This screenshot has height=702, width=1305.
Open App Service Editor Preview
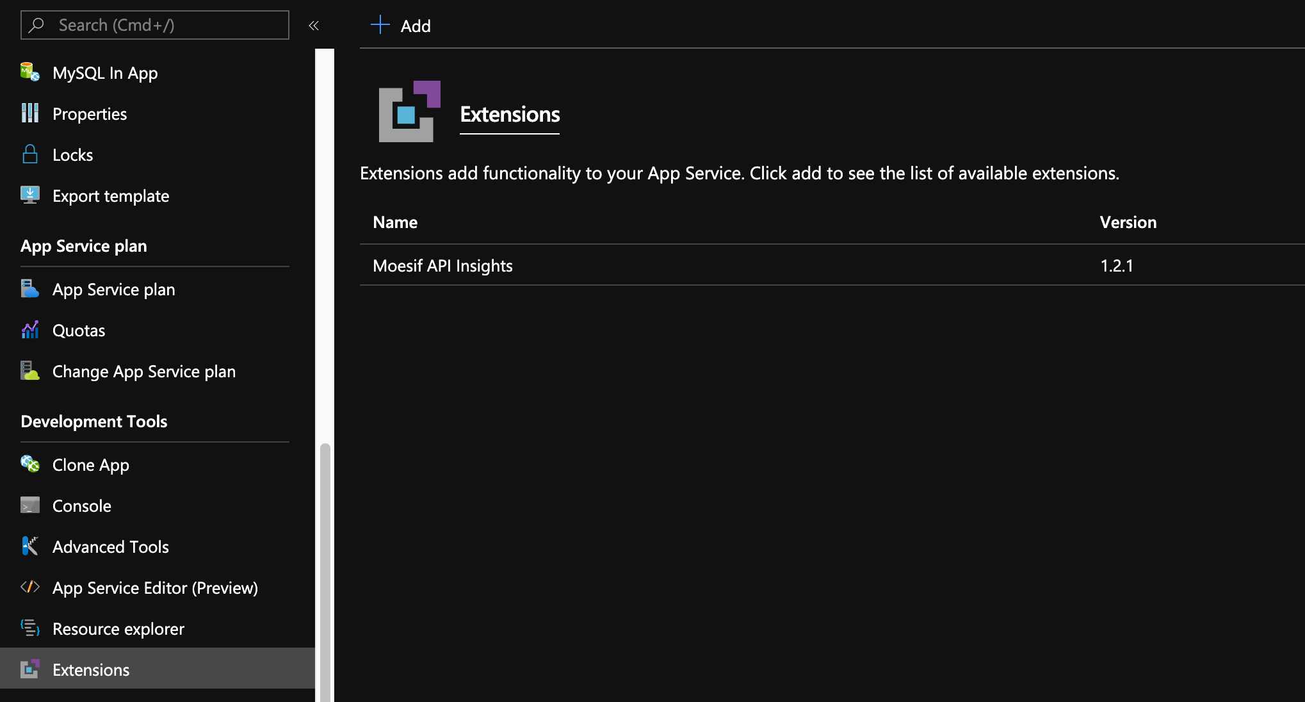pyautogui.click(x=155, y=587)
